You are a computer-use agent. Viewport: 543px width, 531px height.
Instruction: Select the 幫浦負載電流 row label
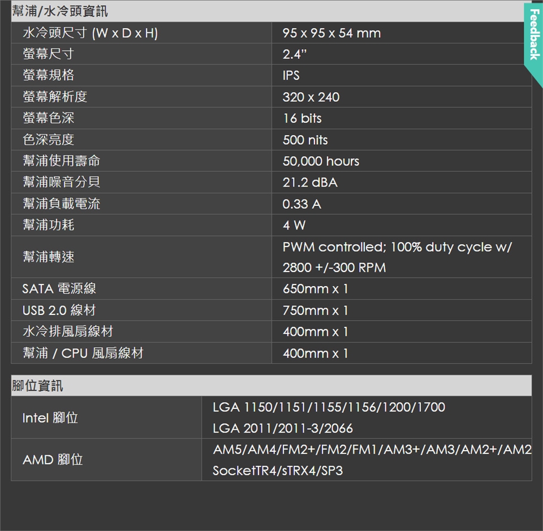(61, 204)
